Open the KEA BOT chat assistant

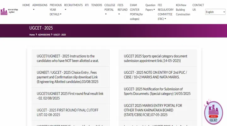tap(213, 112)
